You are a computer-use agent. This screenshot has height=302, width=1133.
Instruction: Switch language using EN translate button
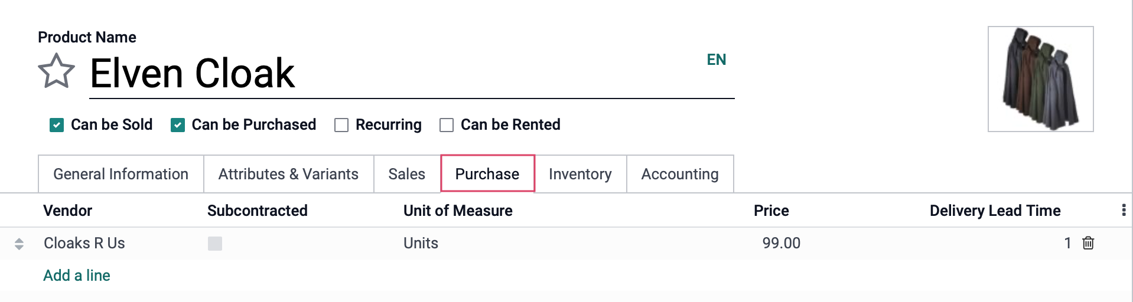click(717, 60)
